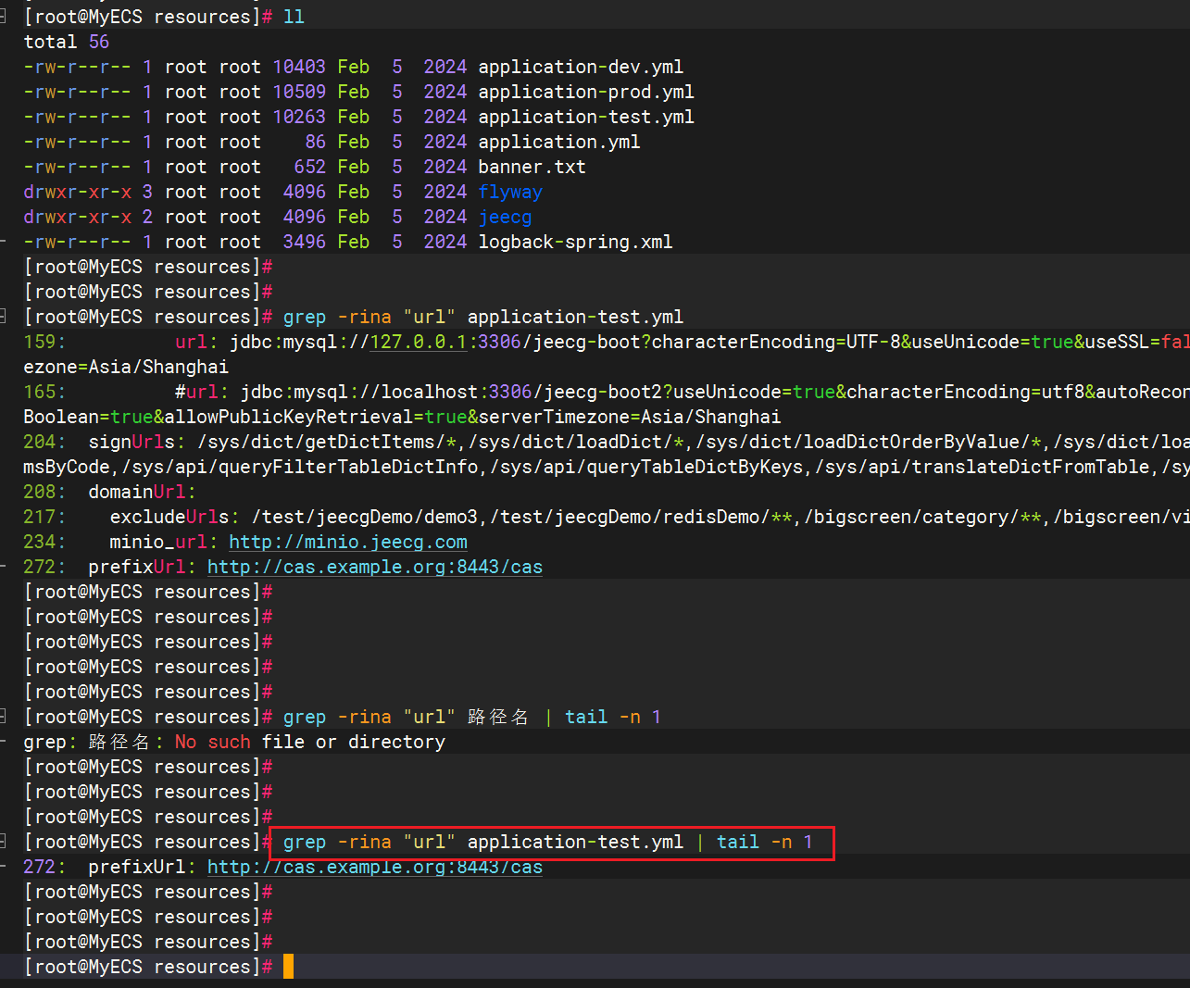Click file size 10263
Viewport: 1190px width, 988px height.
coord(299,117)
